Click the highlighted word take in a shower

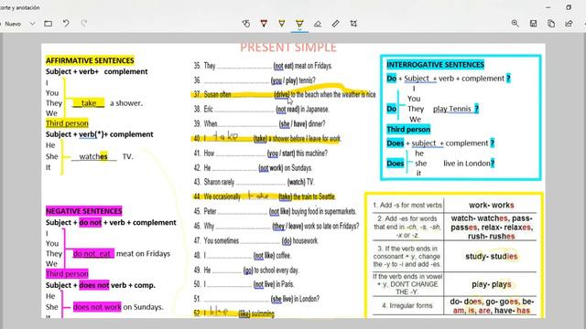click(x=89, y=103)
